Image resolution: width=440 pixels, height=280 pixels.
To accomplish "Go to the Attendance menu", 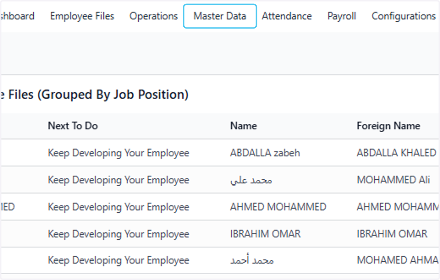I will click(x=287, y=16).
